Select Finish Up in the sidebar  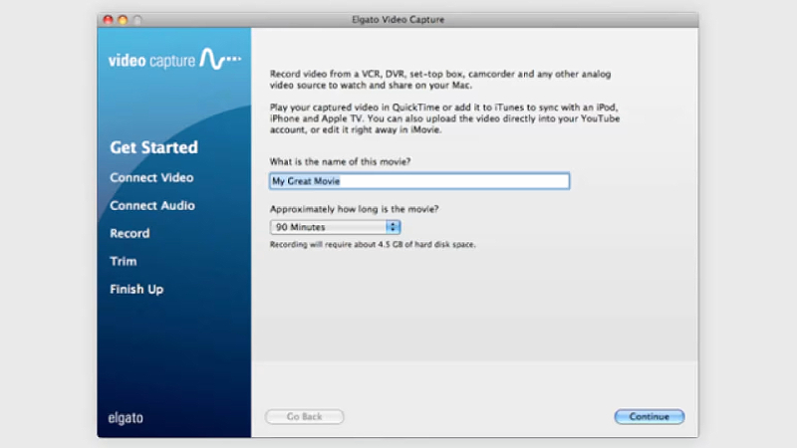tap(136, 290)
